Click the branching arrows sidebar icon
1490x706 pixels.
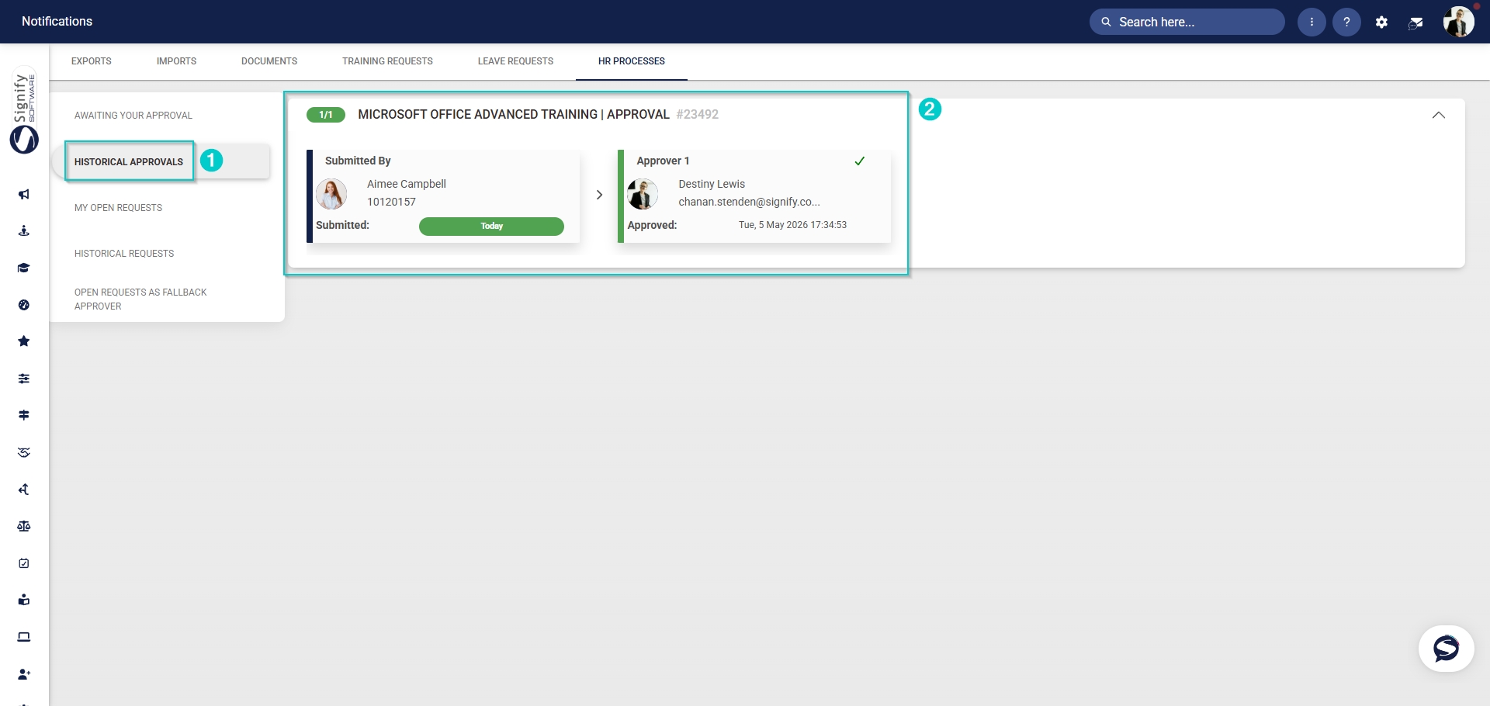pos(24,490)
